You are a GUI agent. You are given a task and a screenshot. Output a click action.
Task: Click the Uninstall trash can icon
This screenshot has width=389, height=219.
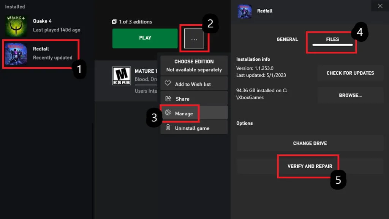[x=168, y=128]
